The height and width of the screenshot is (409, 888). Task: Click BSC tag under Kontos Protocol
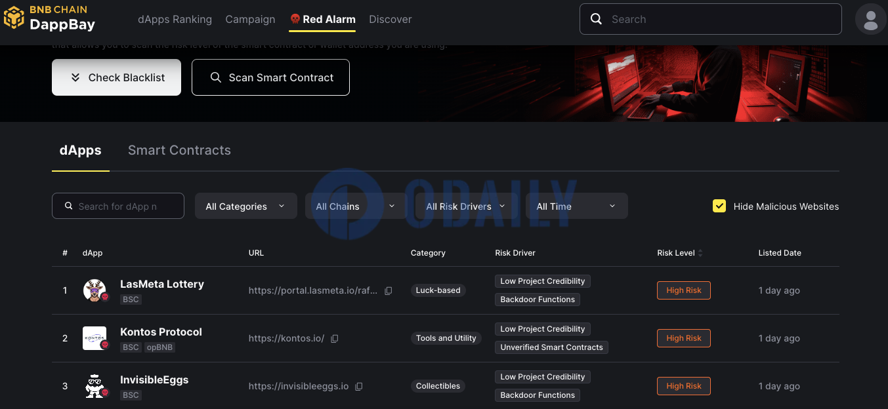131,347
